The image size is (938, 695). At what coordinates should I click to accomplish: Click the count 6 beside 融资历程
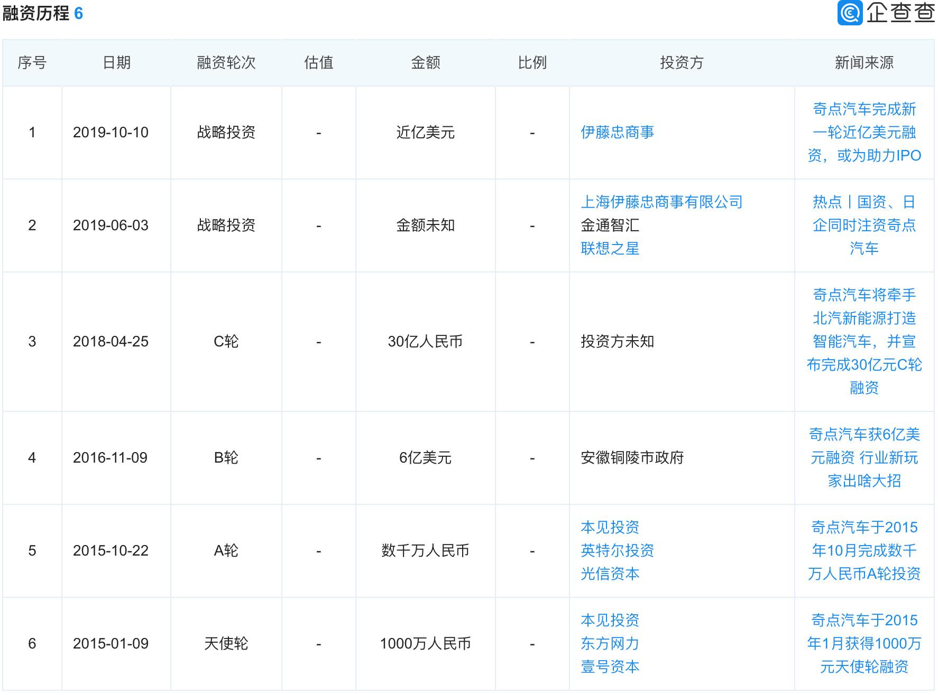coord(78,13)
